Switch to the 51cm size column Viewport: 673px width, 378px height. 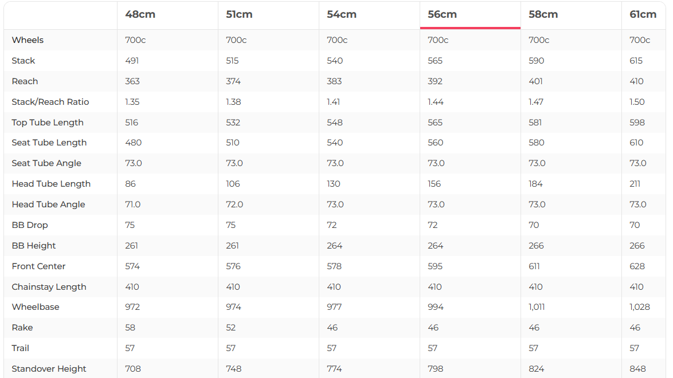coord(239,15)
